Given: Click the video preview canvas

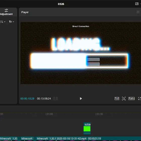Looking at the screenshot, I should point(81,53).
